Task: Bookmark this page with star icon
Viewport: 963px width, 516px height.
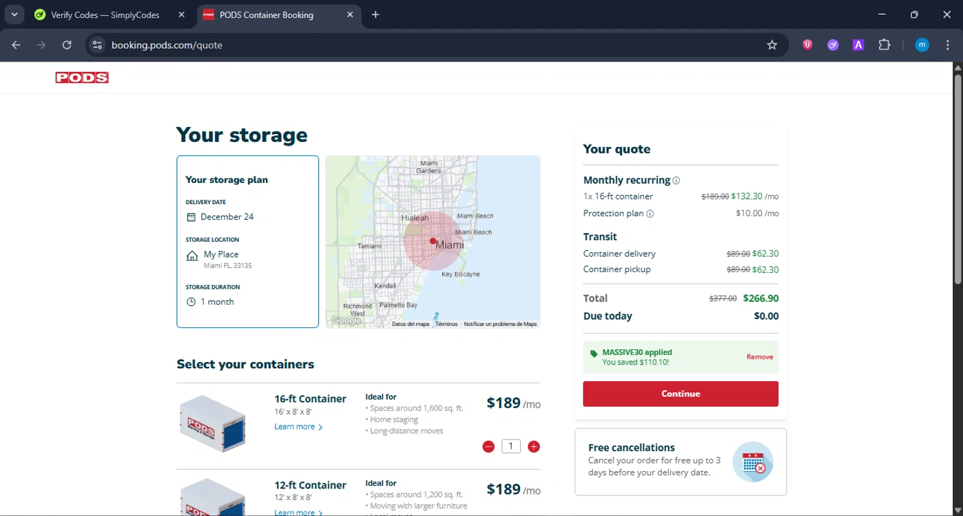Action: coord(772,45)
